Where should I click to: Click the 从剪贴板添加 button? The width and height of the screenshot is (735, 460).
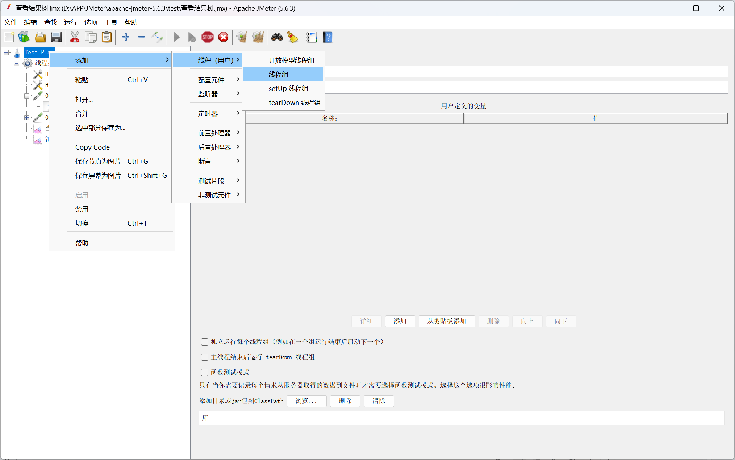447,321
